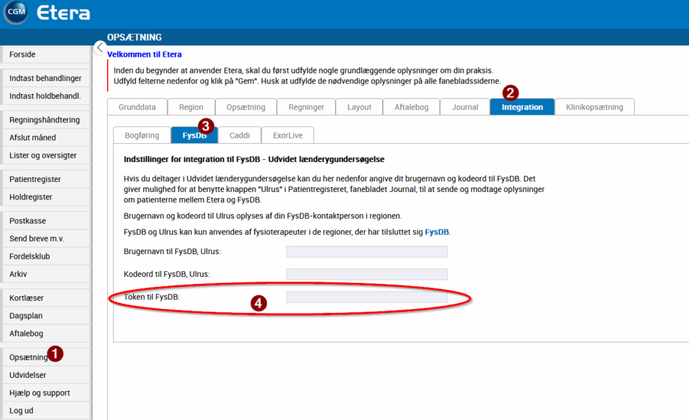The width and height of the screenshot is (689, 420).
Task: Click the 'Indstillinger for integration til FysDB' heading
Action: [254, 159]
